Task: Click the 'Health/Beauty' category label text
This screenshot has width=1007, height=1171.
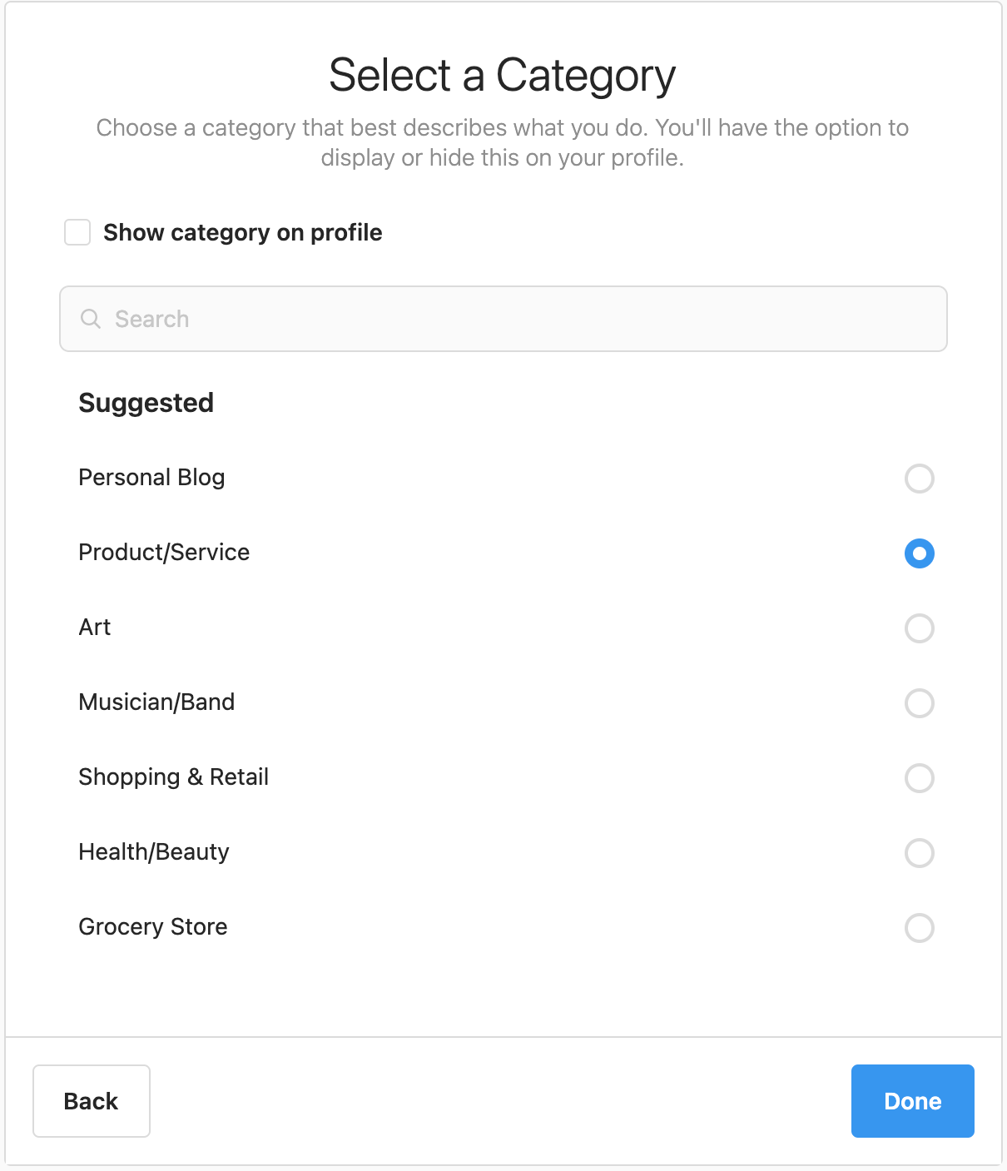Action: coord(154,852)
